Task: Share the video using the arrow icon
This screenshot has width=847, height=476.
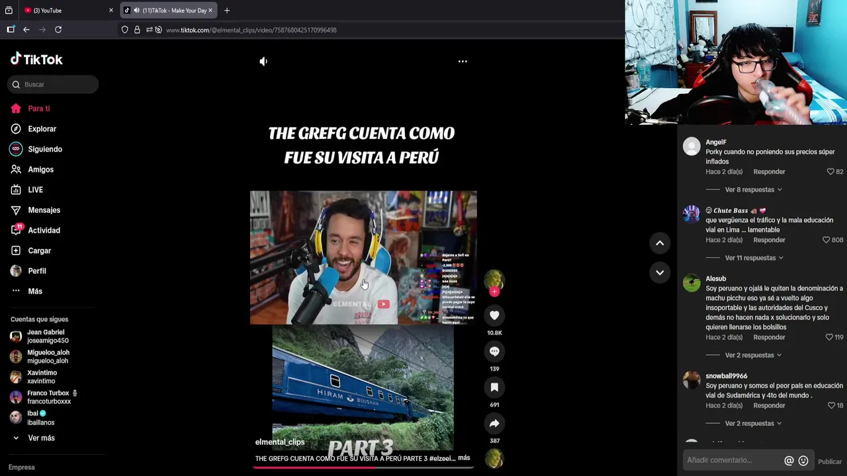Action: (x=494, y=423)
